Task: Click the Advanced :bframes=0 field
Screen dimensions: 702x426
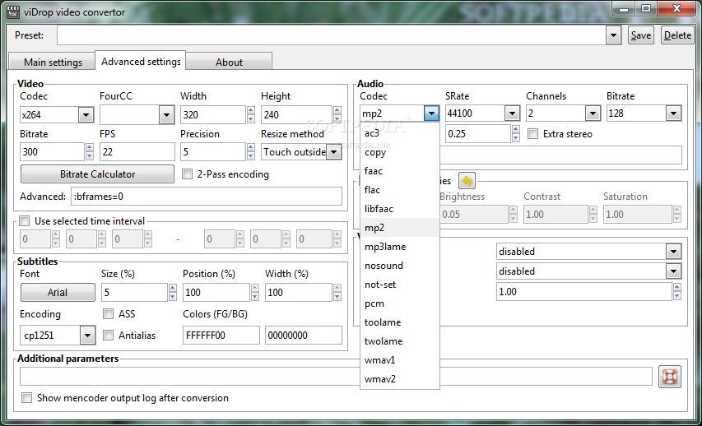Action: click(x=207, y=197)
